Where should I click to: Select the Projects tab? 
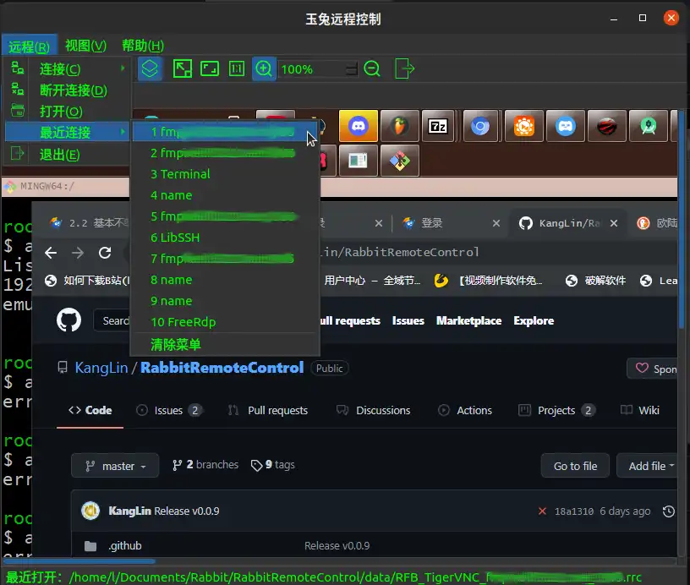[x=557, y=410]
